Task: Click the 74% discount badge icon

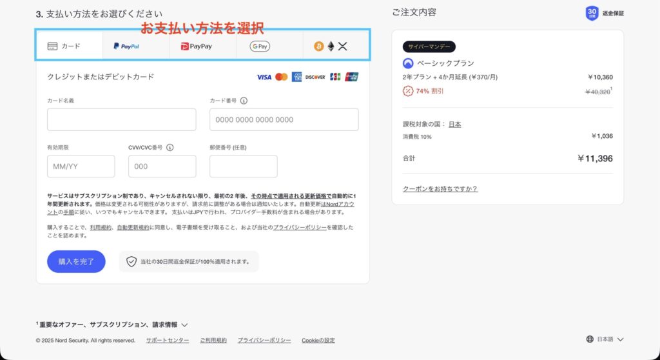Action: [408, 91]
